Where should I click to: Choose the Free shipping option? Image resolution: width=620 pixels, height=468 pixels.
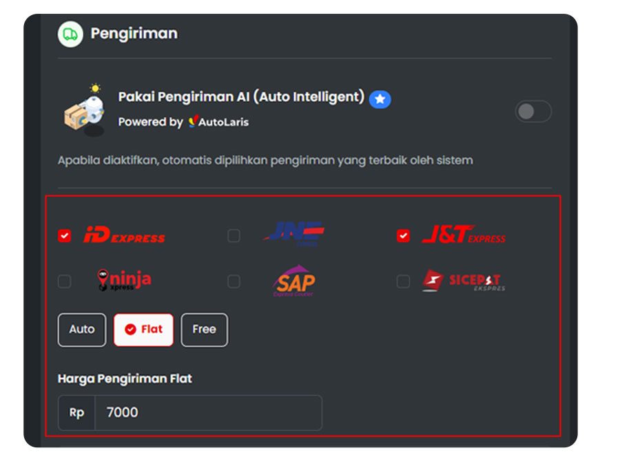pos(204,330)
